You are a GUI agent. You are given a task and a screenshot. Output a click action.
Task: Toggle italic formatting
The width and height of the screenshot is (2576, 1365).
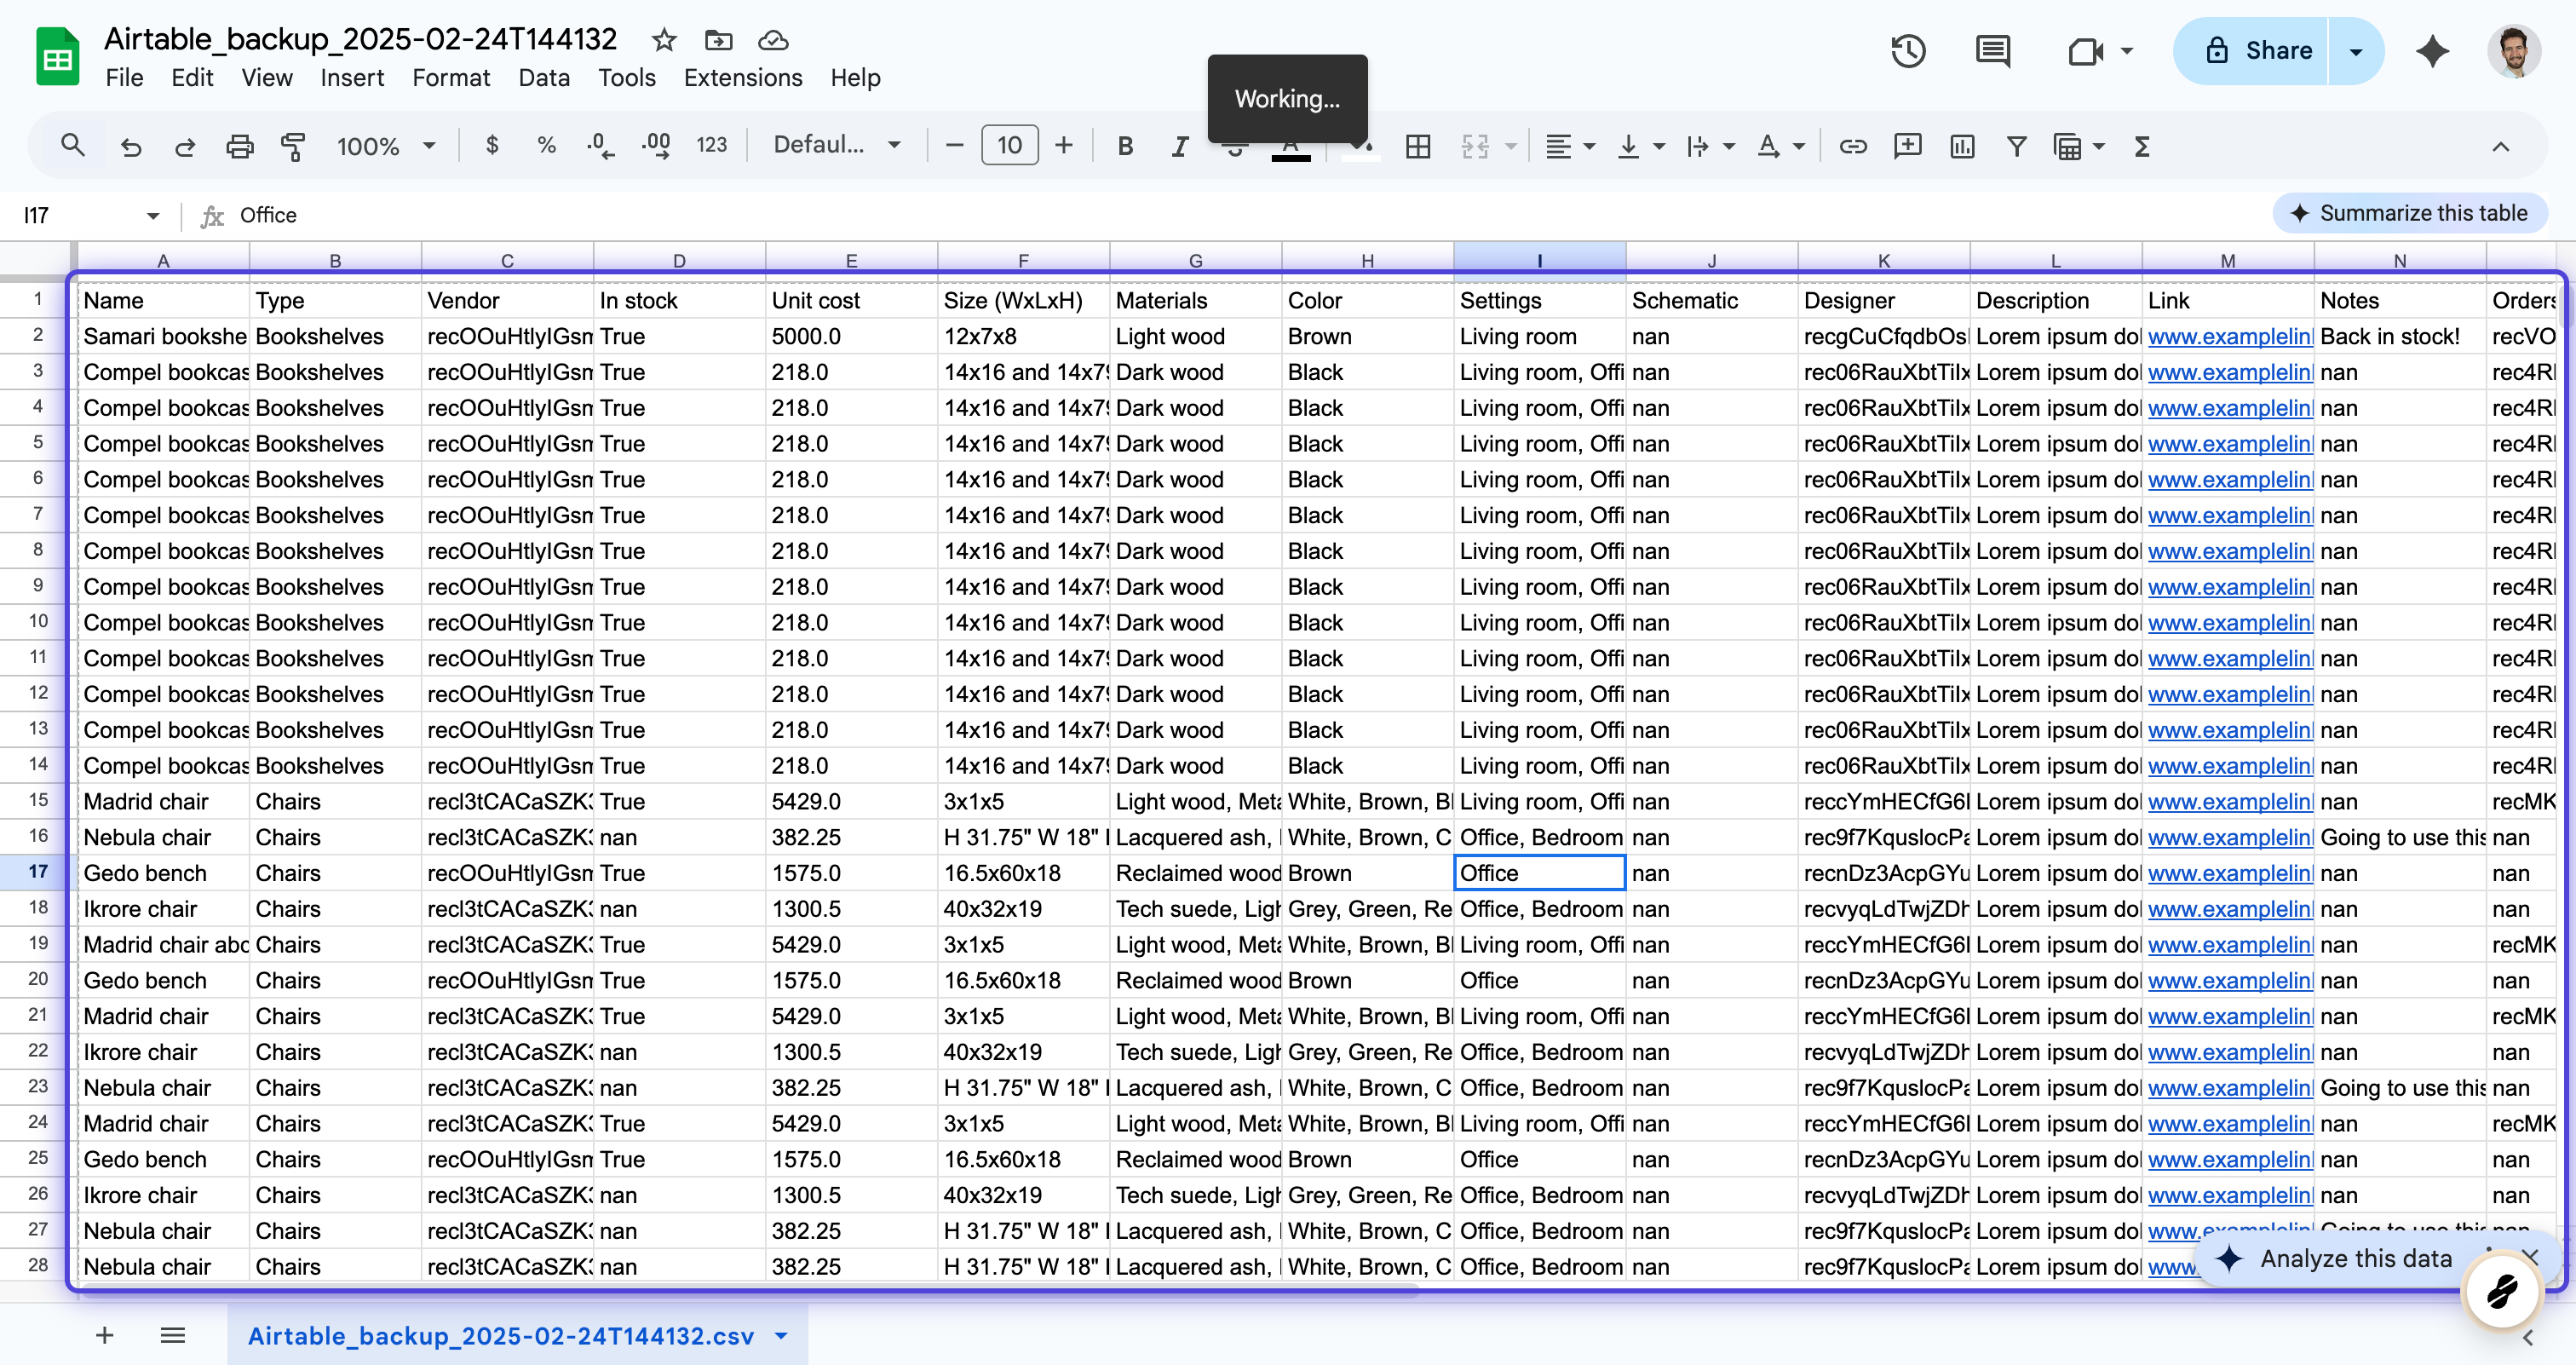point(1180,147)
